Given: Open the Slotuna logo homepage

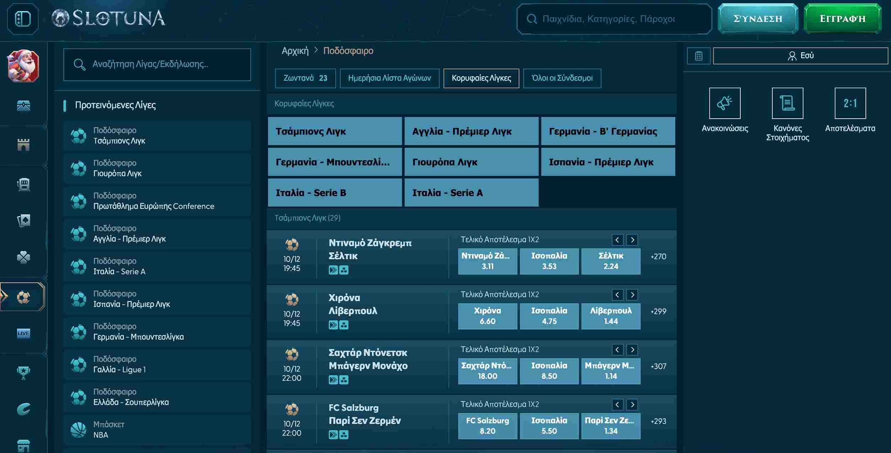Looking at the screenshot, I should [108, 18].
